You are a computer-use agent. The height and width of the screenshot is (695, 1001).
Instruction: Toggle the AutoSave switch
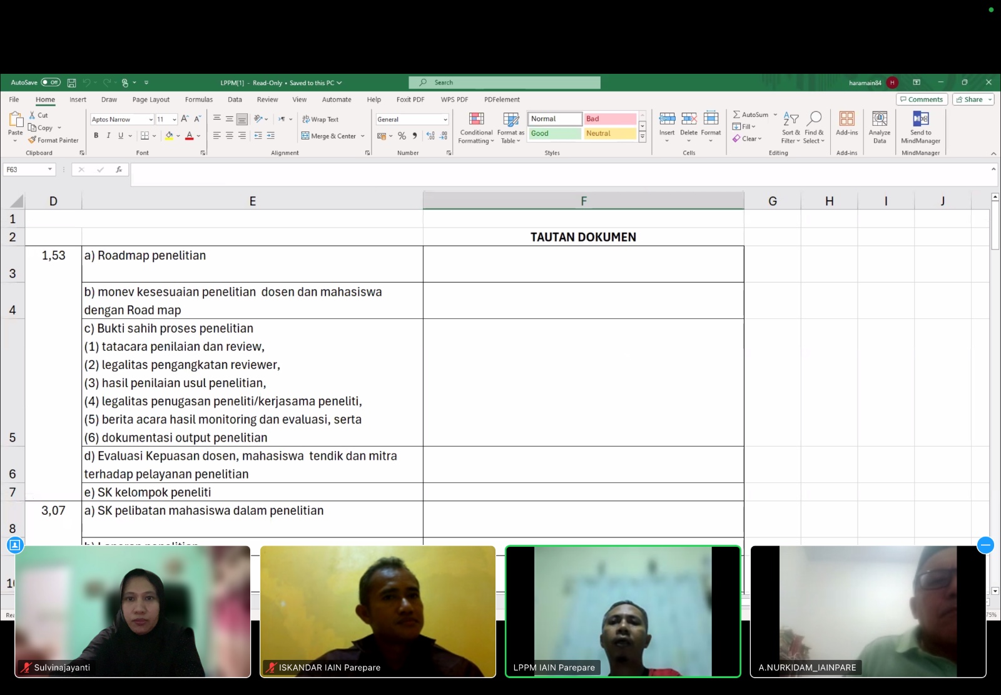[x=51, y=83]
